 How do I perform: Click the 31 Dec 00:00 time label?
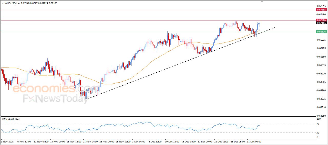coord(254,141)
